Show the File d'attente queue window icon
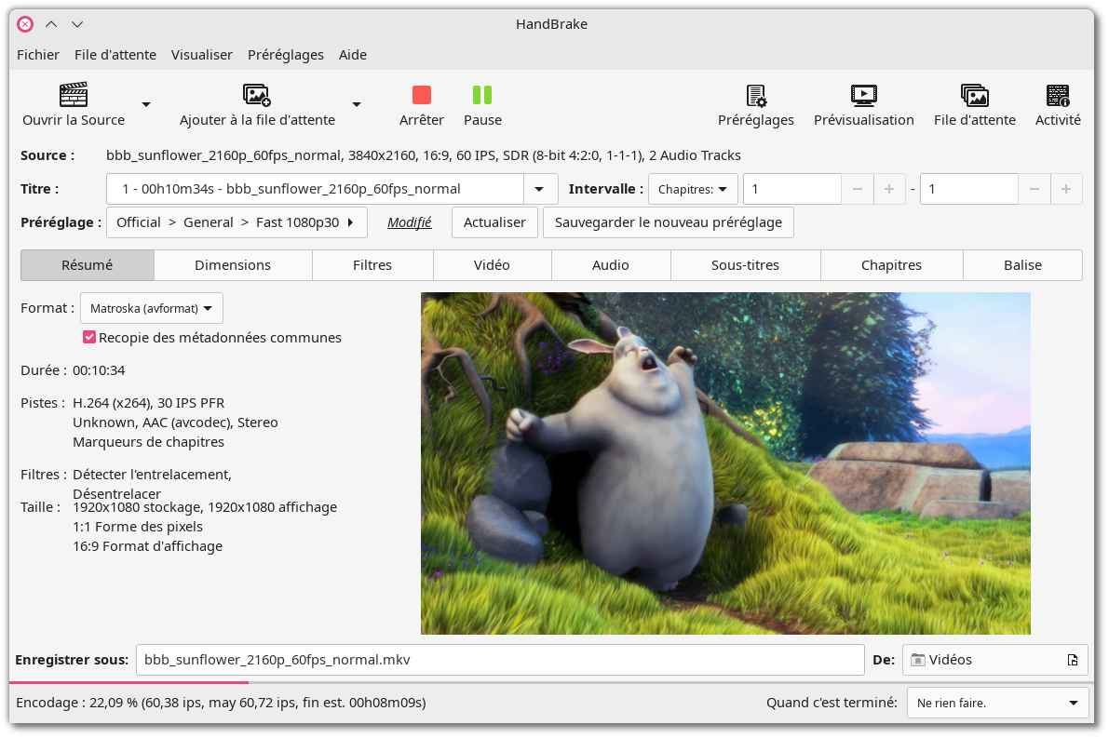This screenshot has height=738, width=1109. 975,95
